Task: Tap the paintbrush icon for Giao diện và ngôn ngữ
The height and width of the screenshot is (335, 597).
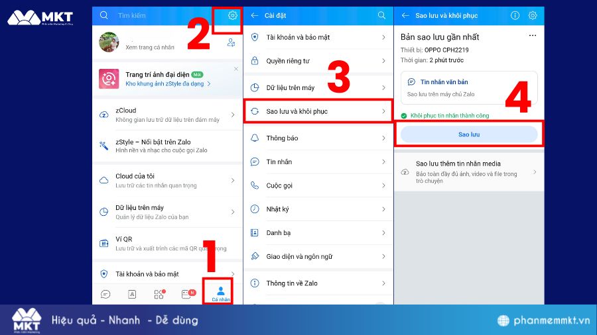Action: (255, 256)
